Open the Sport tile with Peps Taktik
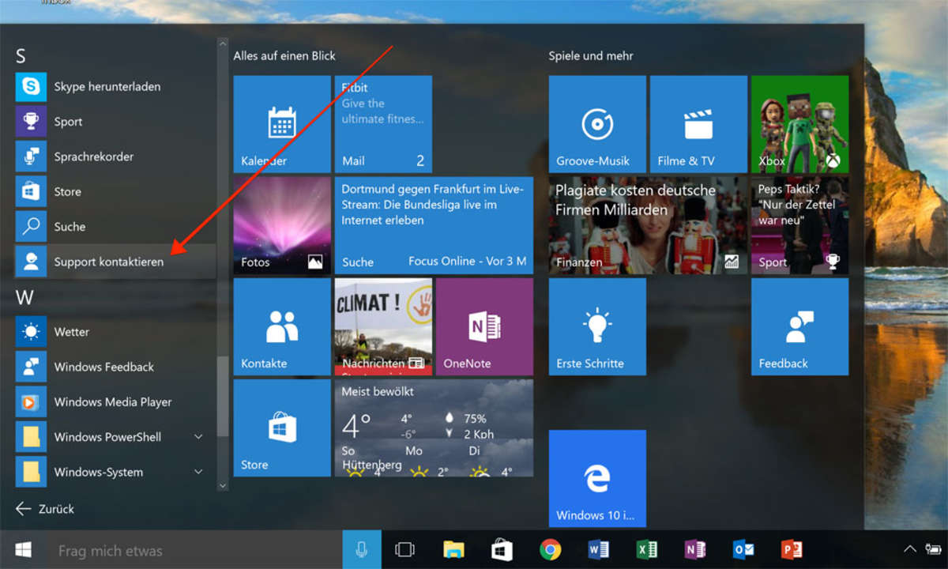The image size is (948, 569). pyautogui.click(x=799, y=225)
